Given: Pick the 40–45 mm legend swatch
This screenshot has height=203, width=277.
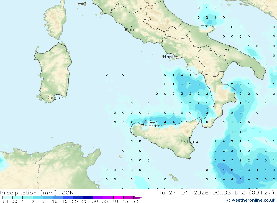Looking at the screenshot, I should [118, 197].
